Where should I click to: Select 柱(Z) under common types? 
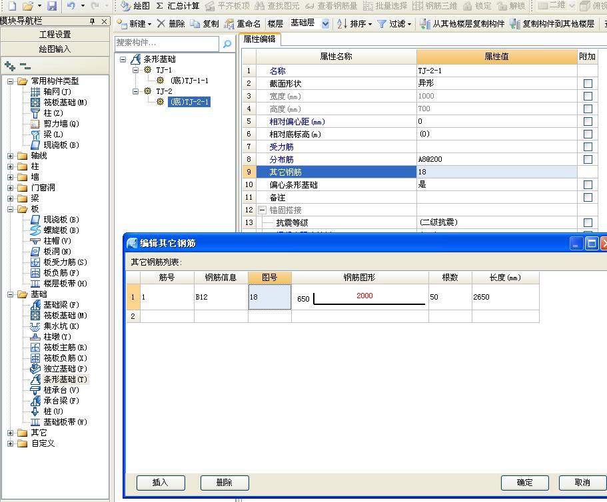point(53,113)
